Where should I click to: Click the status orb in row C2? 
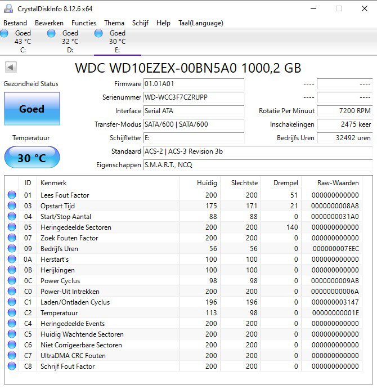(12, 312)
